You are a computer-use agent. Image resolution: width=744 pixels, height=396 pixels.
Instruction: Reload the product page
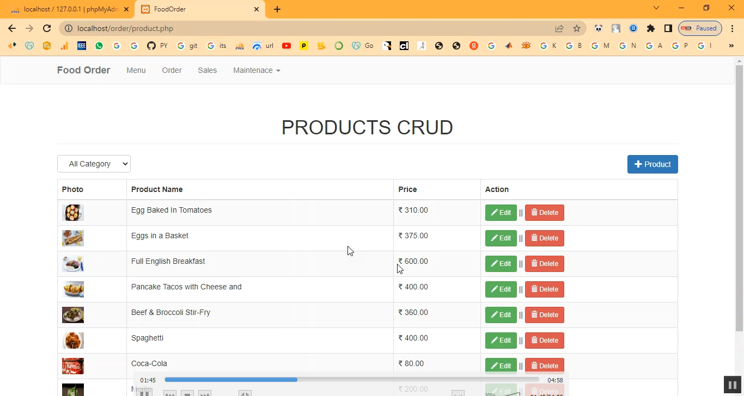pos(47,28)
